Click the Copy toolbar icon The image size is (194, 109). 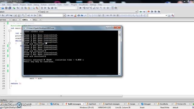(25, 8)
